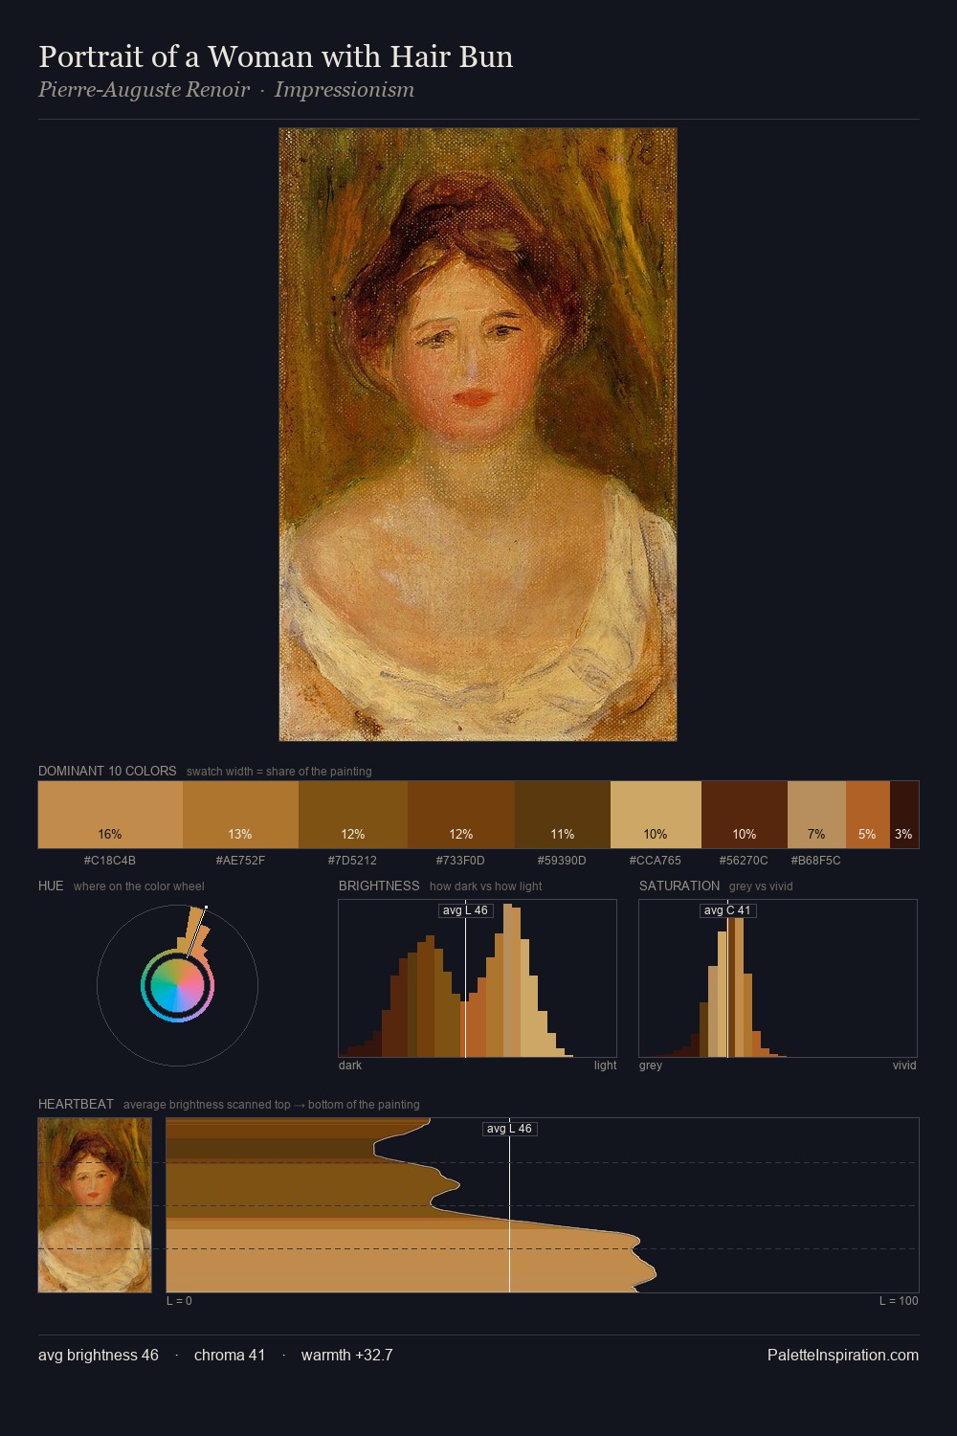
Task: Click 'avg brightness 46' in the footer
Action: [99, 1356]
